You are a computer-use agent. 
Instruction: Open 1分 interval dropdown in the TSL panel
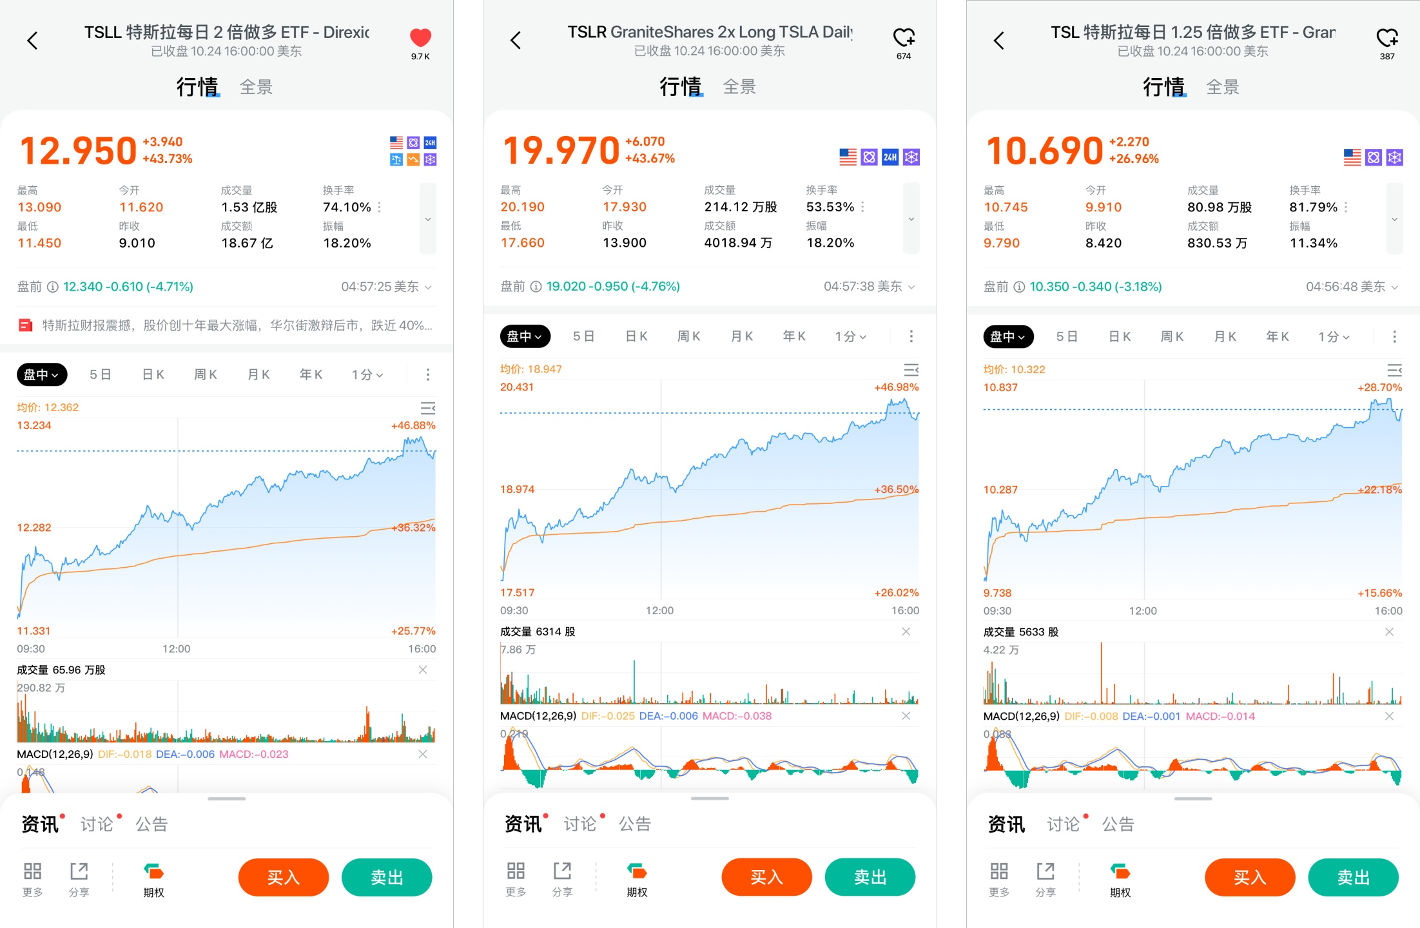pos(1334,336)
